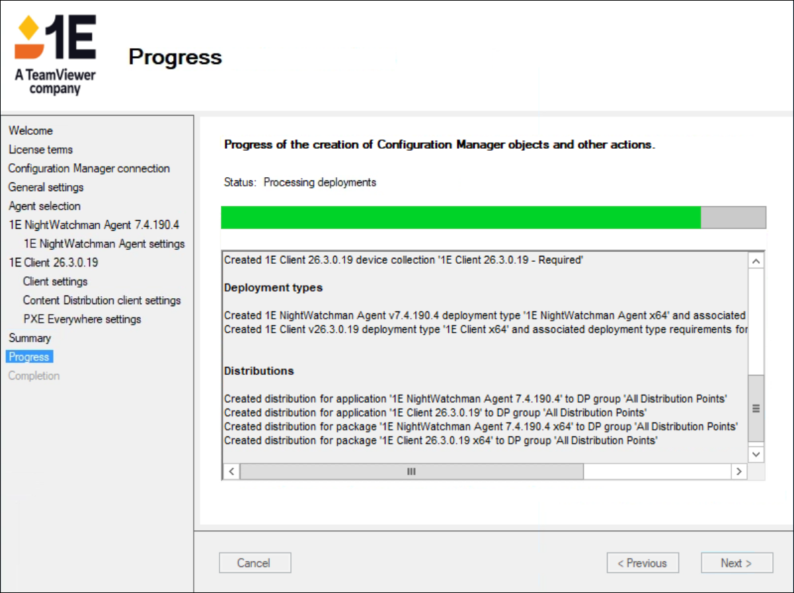Open the Welcome step
Viewport: 794px width, 593px height.
point(30,131)
